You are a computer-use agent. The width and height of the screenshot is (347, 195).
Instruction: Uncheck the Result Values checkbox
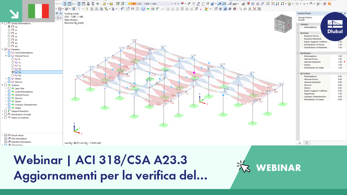pos(5,135)
